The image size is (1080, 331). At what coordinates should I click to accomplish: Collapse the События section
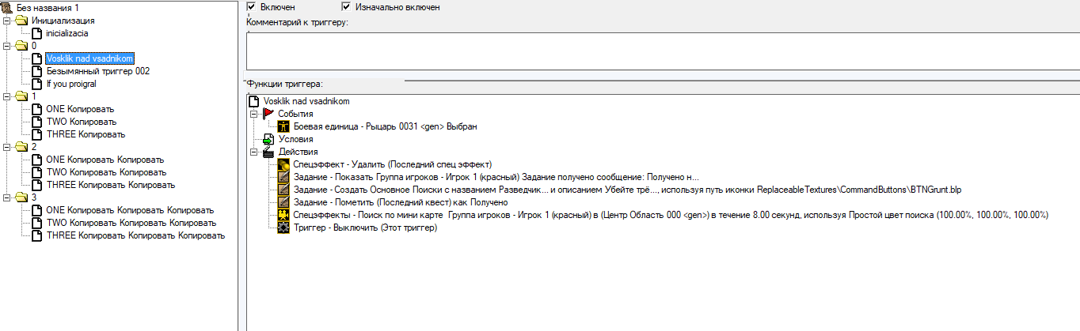(x=254, y=114)
